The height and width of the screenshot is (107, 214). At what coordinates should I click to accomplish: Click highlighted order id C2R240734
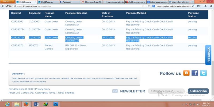point(18,37)
